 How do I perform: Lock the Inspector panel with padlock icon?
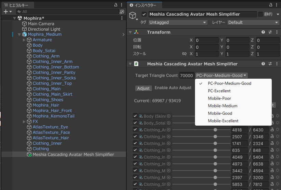271,5
